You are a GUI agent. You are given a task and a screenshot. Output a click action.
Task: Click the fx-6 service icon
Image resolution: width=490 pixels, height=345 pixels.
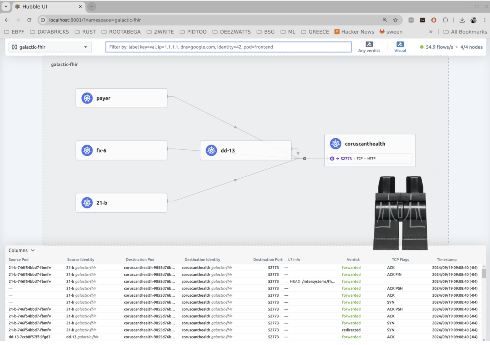pyautogui.click(x=87, y=150)
